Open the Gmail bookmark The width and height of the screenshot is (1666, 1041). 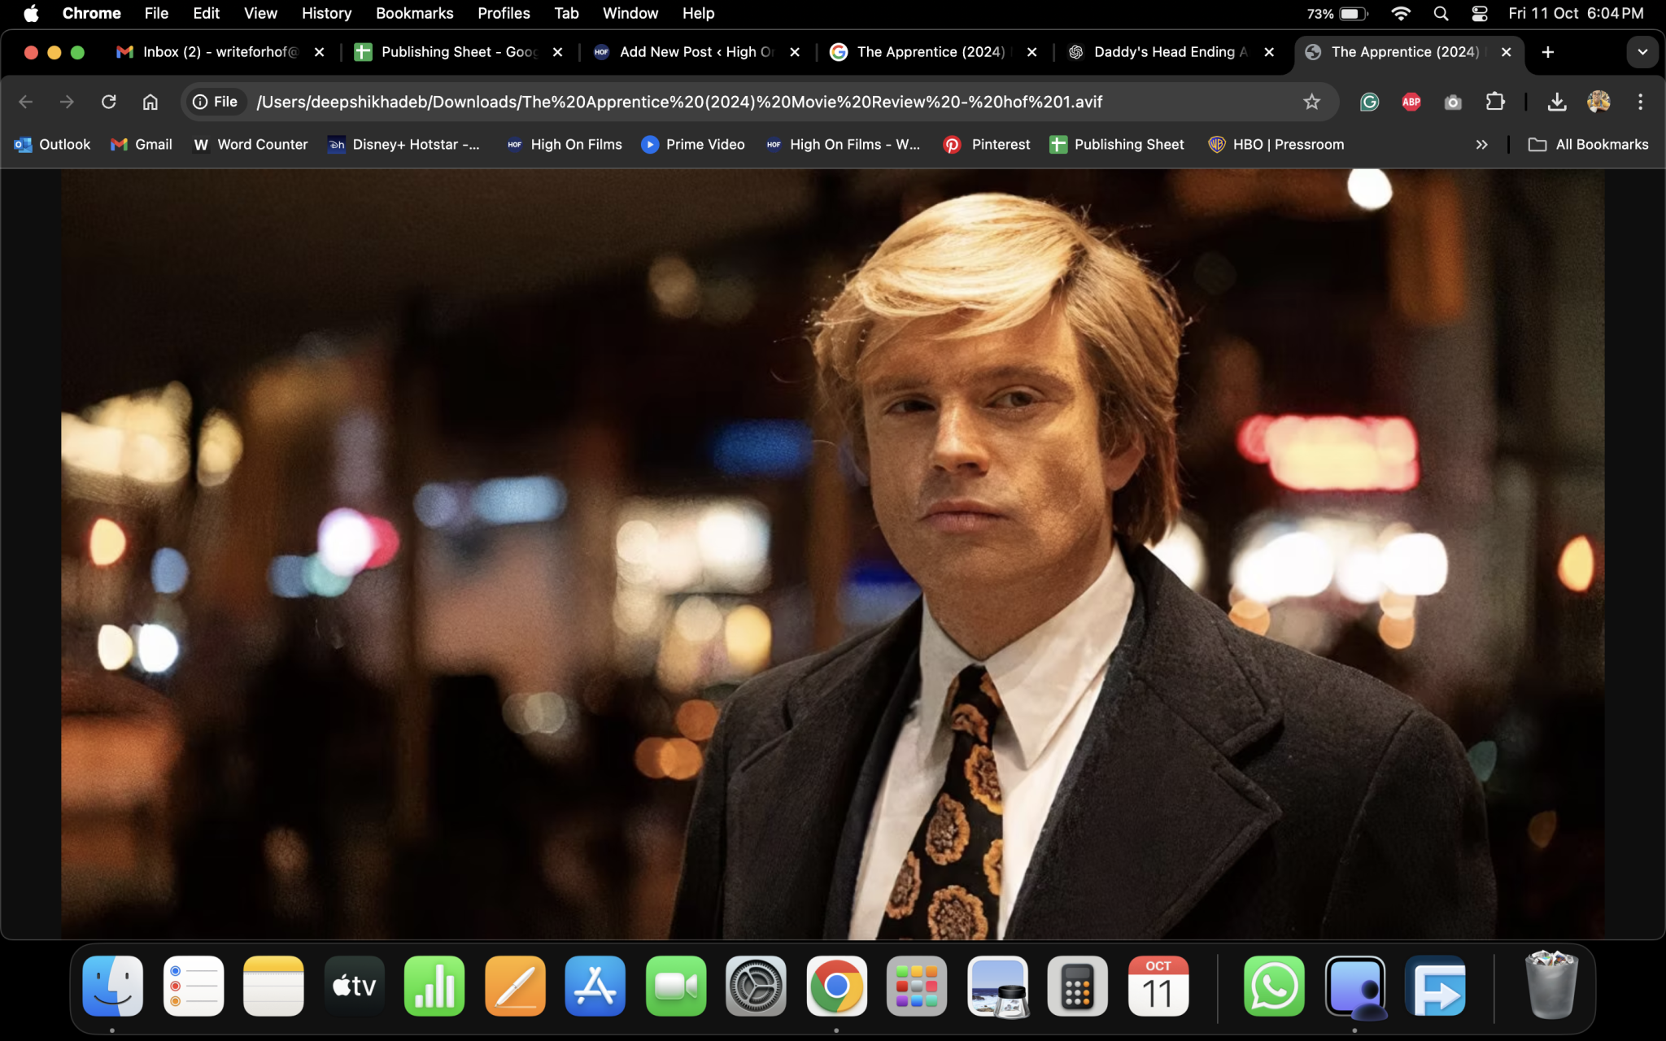click(142, 145)
